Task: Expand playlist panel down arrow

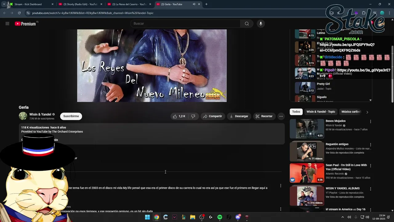Action: [370, 100]
